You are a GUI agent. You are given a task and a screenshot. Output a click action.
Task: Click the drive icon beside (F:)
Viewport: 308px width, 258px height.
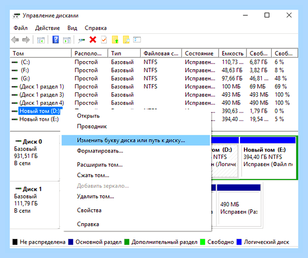[x=15, y=71]
